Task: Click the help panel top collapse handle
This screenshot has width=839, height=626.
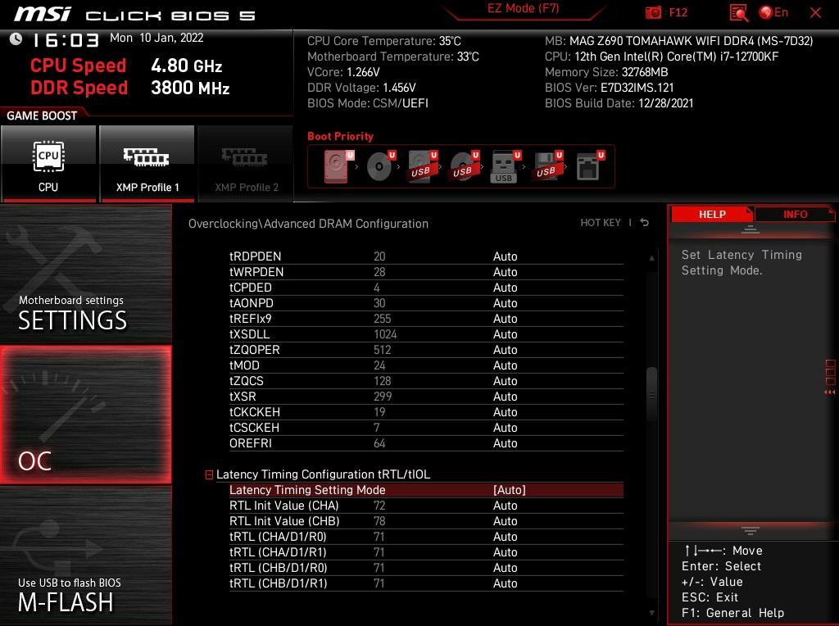Action: [751, 229]
